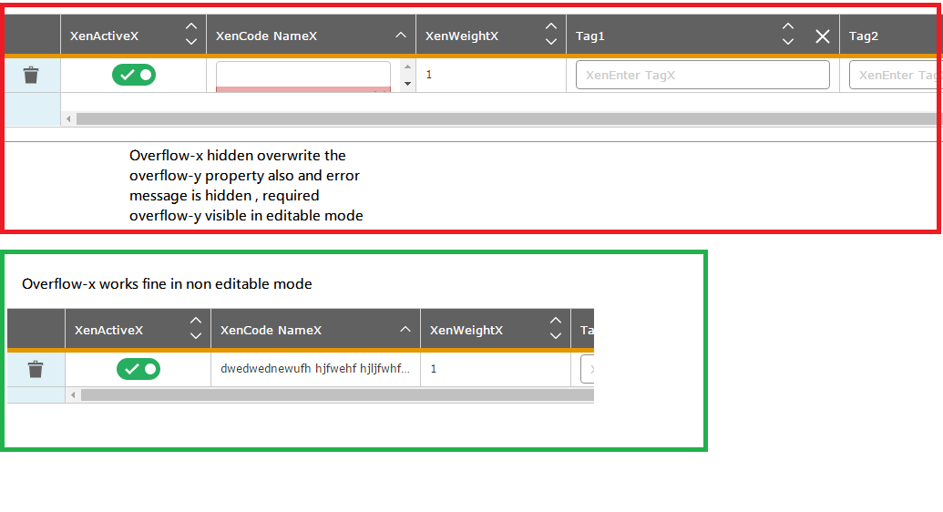Click the horizontal scrollbar track of the top grid
Image resolution: width=943 pixels, height=512 pixels.
pos(507,119)
